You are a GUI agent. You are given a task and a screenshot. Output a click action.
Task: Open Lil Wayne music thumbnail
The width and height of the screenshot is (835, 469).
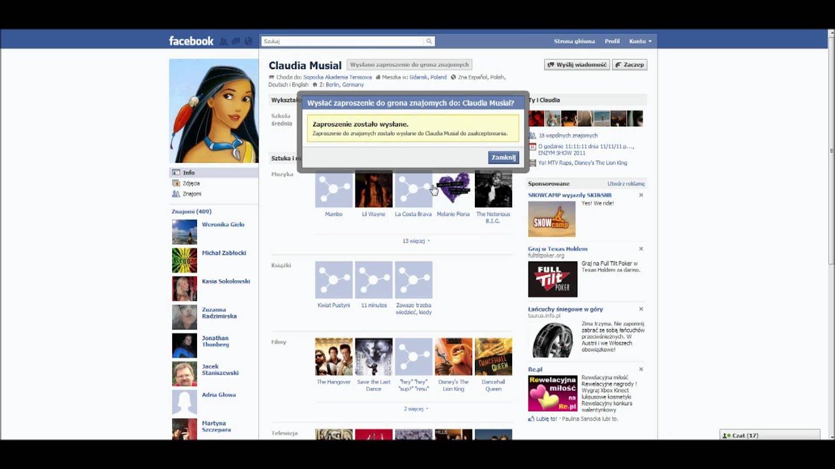374,189
